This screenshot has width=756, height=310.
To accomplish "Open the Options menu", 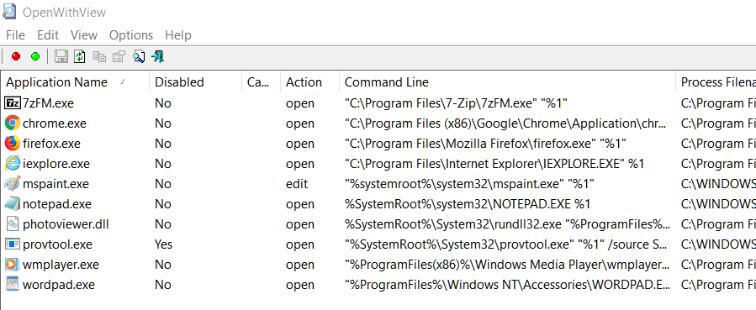I will tap(130, 35).
